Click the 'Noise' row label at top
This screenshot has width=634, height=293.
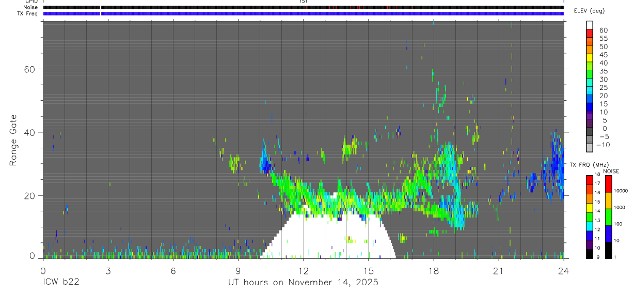(x=30, y=7)
